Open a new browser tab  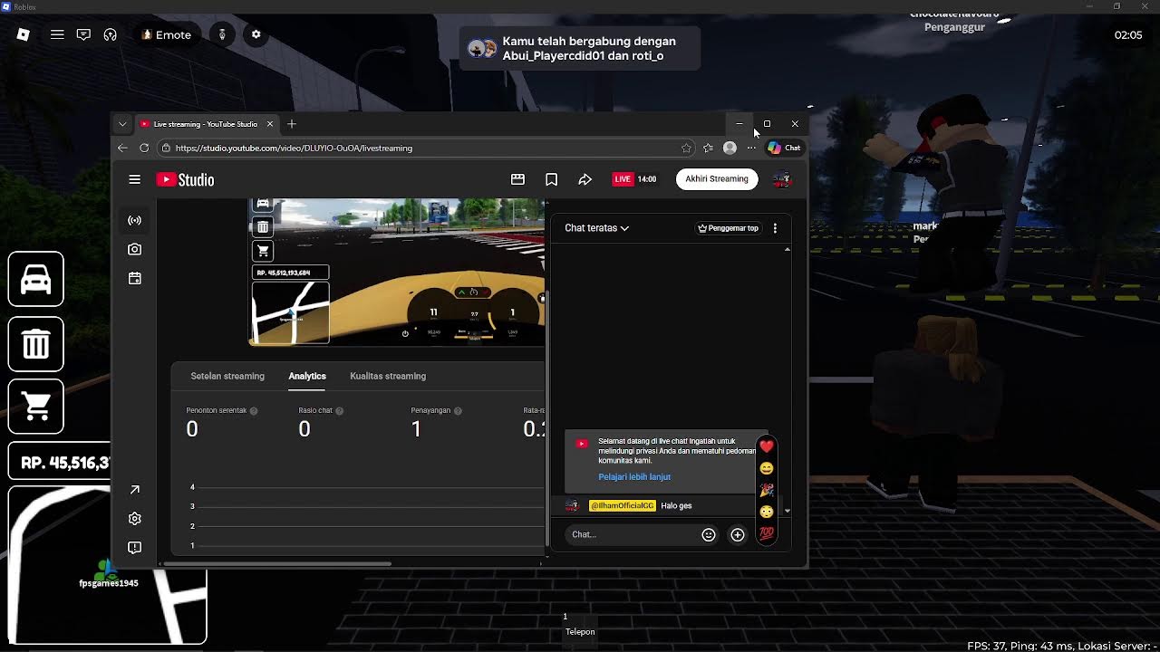click(292, 124)
